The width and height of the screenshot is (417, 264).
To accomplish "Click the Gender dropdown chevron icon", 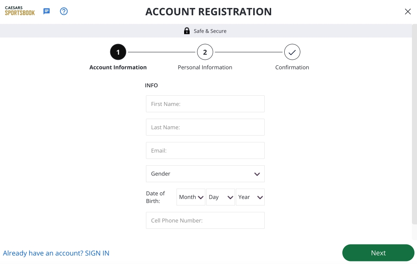I will pyautogui.click(x=257, y=174).
